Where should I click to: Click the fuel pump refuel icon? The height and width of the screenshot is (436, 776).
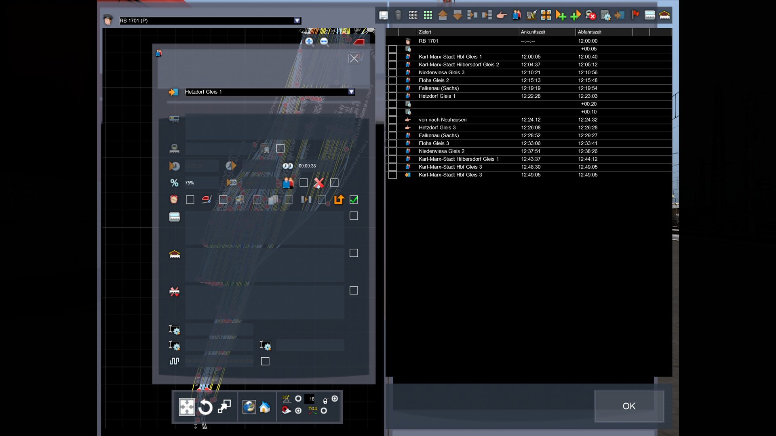pyautogui.click(x=531, y=15)
